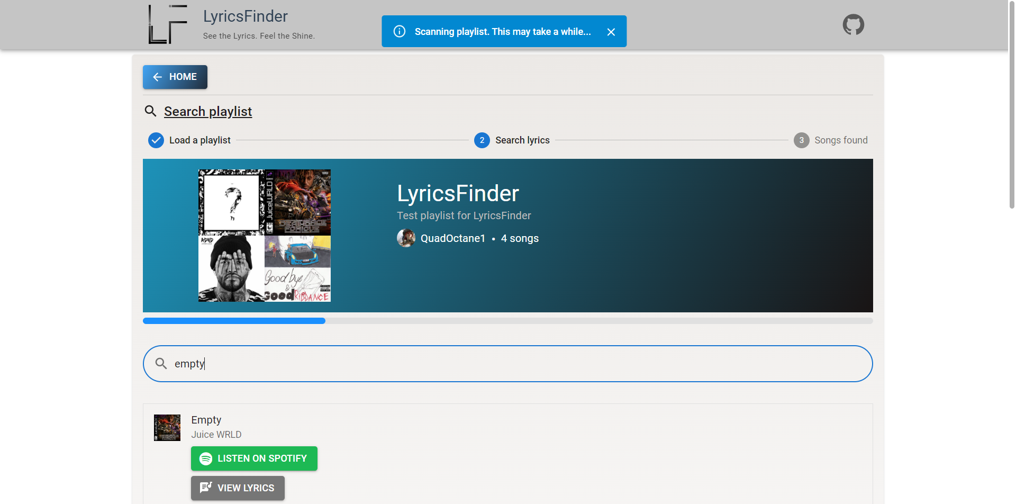Click the Empty song album thumbnail

167,428
